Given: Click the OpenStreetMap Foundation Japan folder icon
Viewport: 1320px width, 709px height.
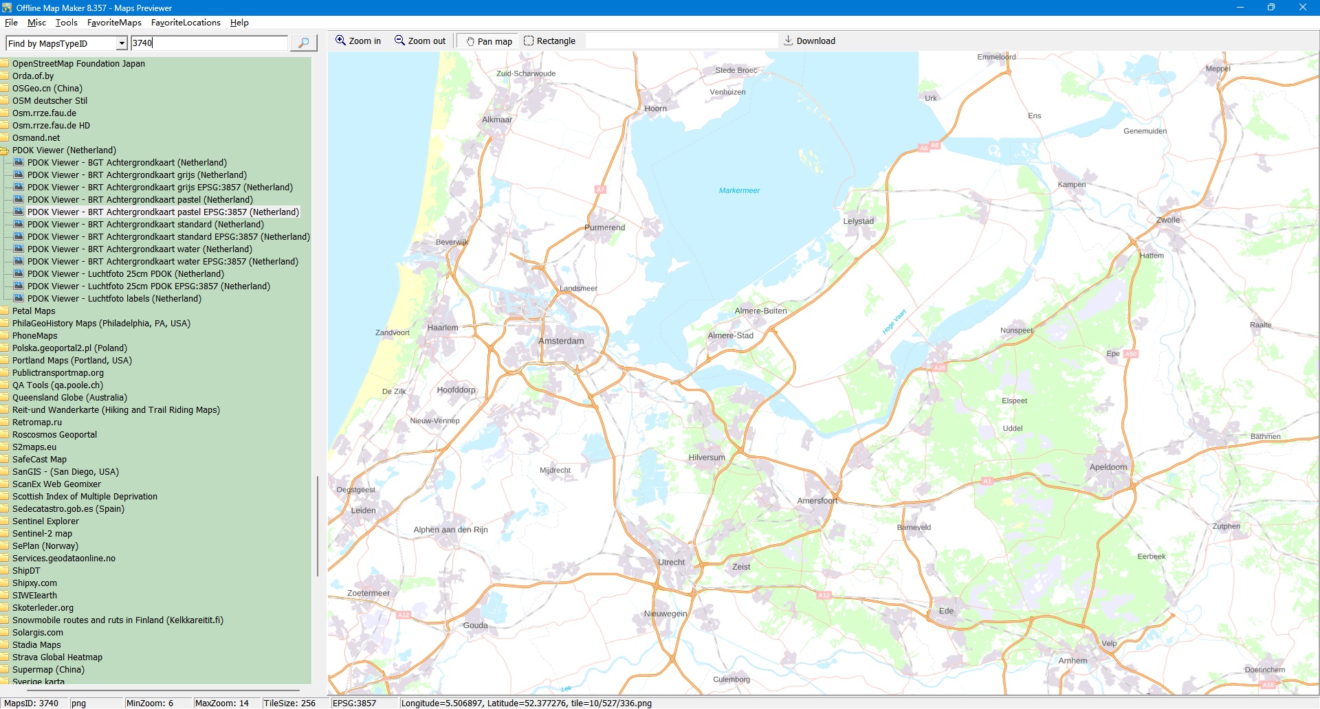Looking at the screenshot, I should pyautogui.click(x=4, y=64).
